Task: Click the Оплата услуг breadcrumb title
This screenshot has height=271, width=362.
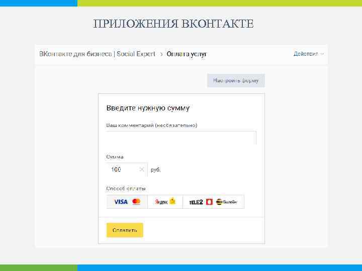Action: (187, 54)
